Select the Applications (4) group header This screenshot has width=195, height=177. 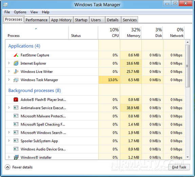coord(24,46)
